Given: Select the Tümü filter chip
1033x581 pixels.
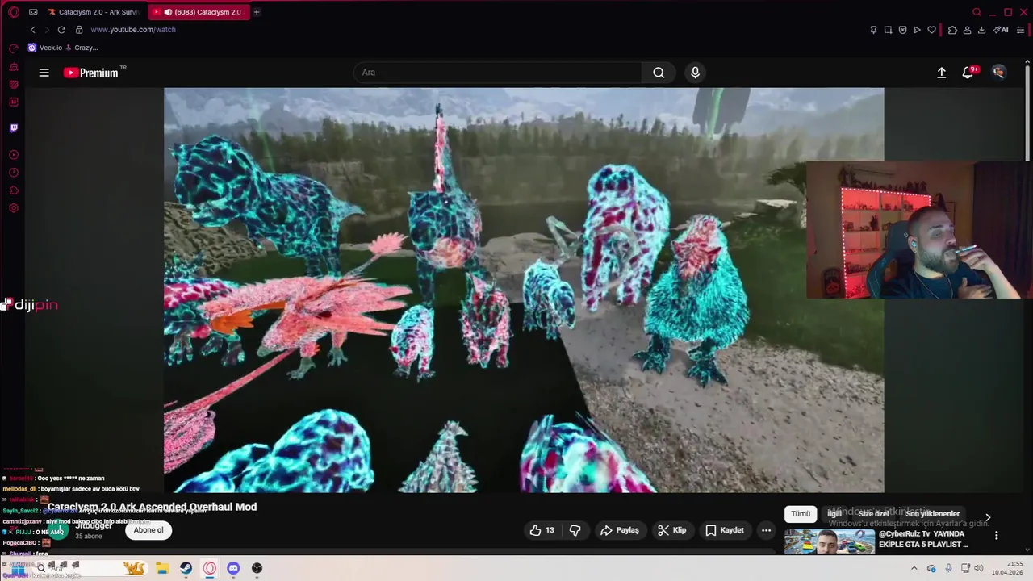Looking at the screenshot, I should [x=801, y=514].
